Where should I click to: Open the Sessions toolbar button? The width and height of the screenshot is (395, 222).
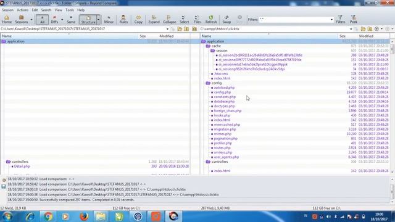22,19
